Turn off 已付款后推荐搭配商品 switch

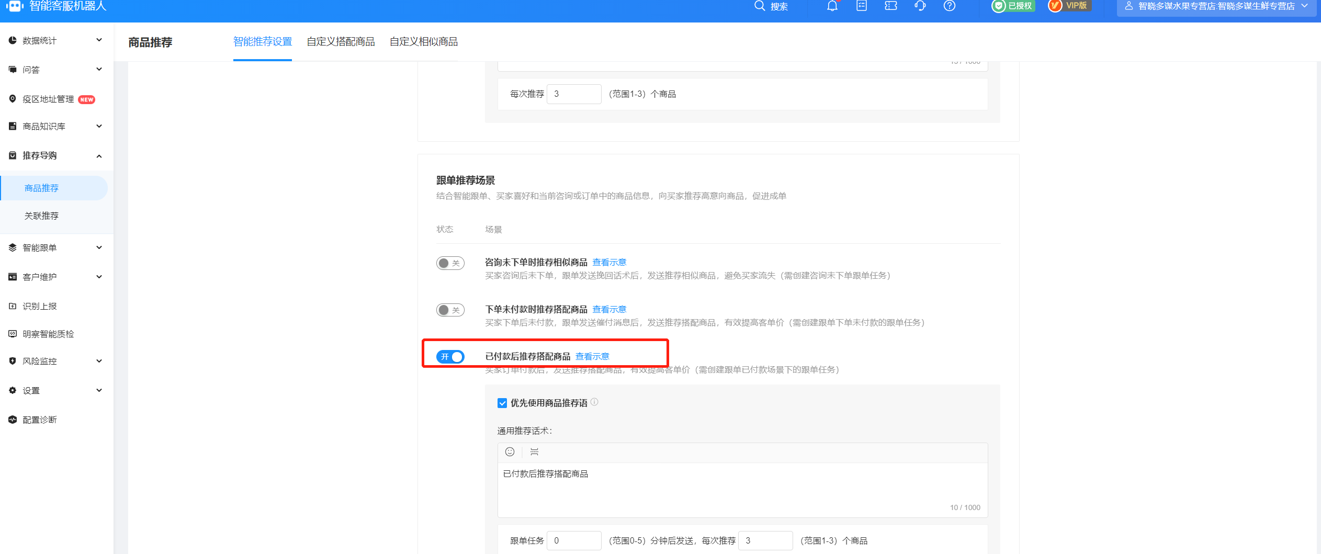point(450,357)
